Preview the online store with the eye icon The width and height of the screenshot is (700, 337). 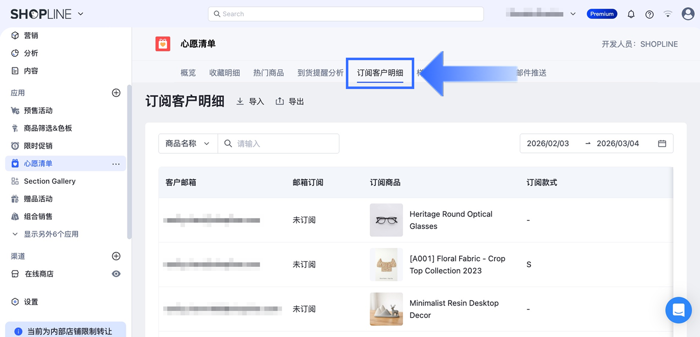click(116, 274)
